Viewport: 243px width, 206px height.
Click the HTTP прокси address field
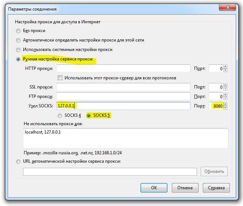123,68
